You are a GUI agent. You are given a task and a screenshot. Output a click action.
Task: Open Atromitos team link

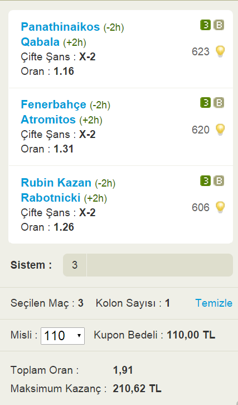coord(48,120)
